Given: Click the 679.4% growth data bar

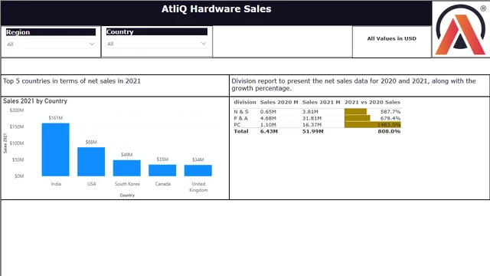Looking at the screenshot, I should click(358, 118).
